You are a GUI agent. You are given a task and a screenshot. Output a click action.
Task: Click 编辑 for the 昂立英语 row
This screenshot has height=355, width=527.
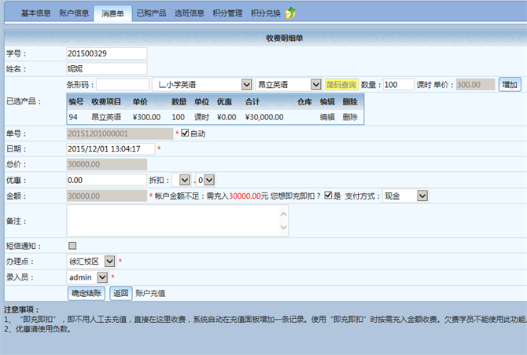327,117
